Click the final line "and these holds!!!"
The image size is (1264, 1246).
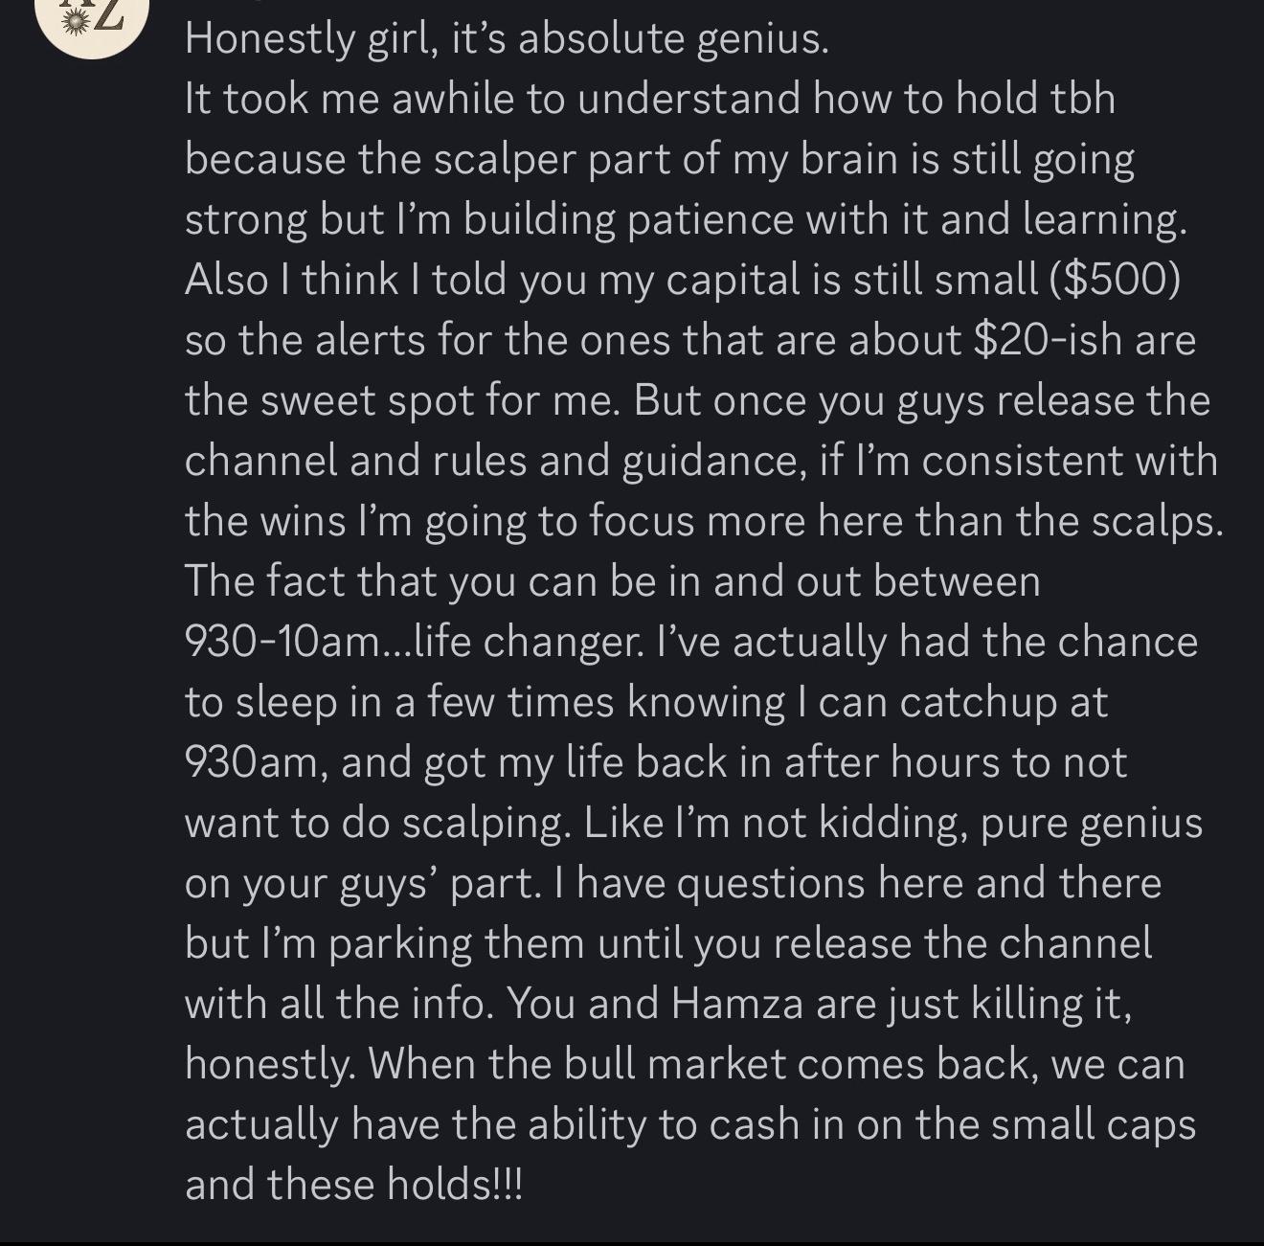(353, 1184)
